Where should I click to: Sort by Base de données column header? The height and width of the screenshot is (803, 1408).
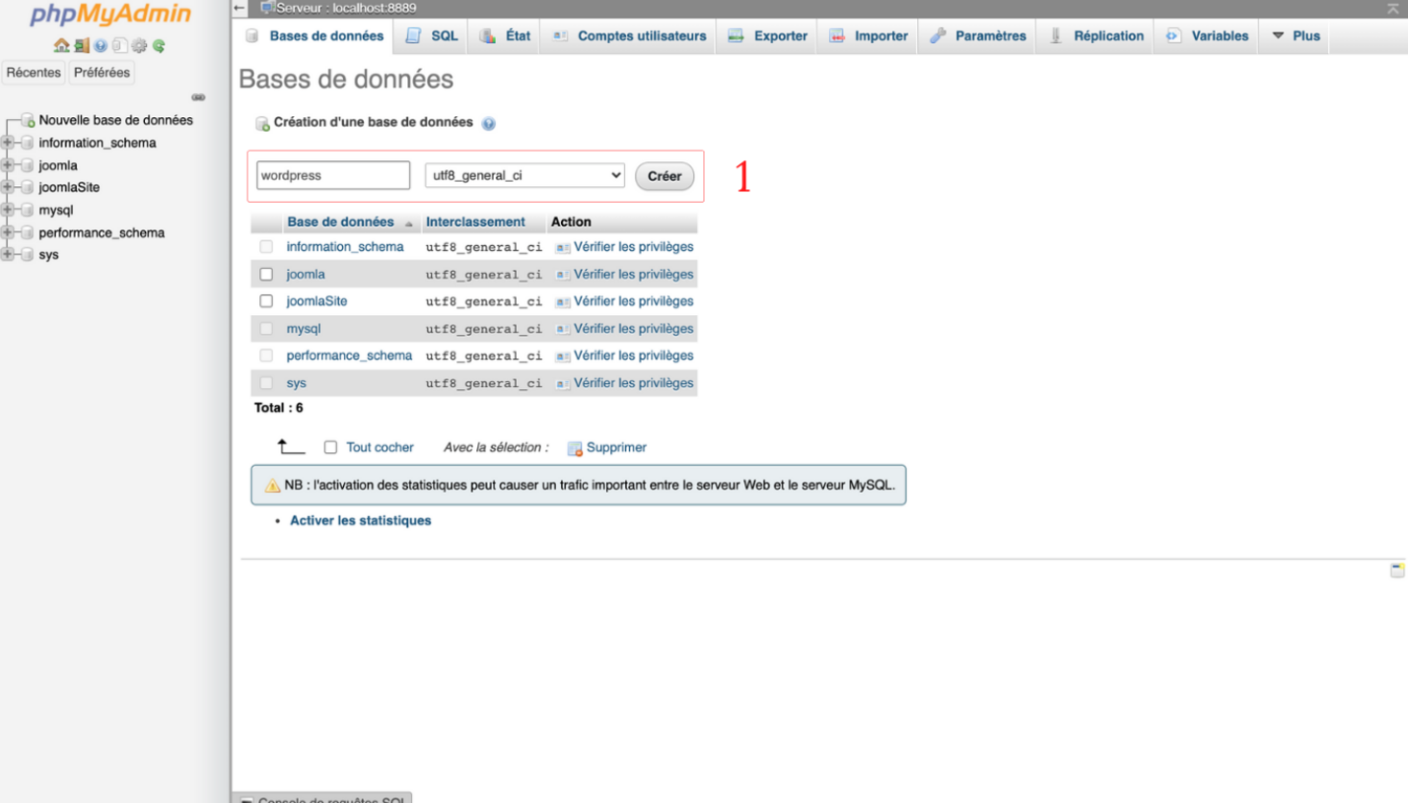(x=340, y=222)
